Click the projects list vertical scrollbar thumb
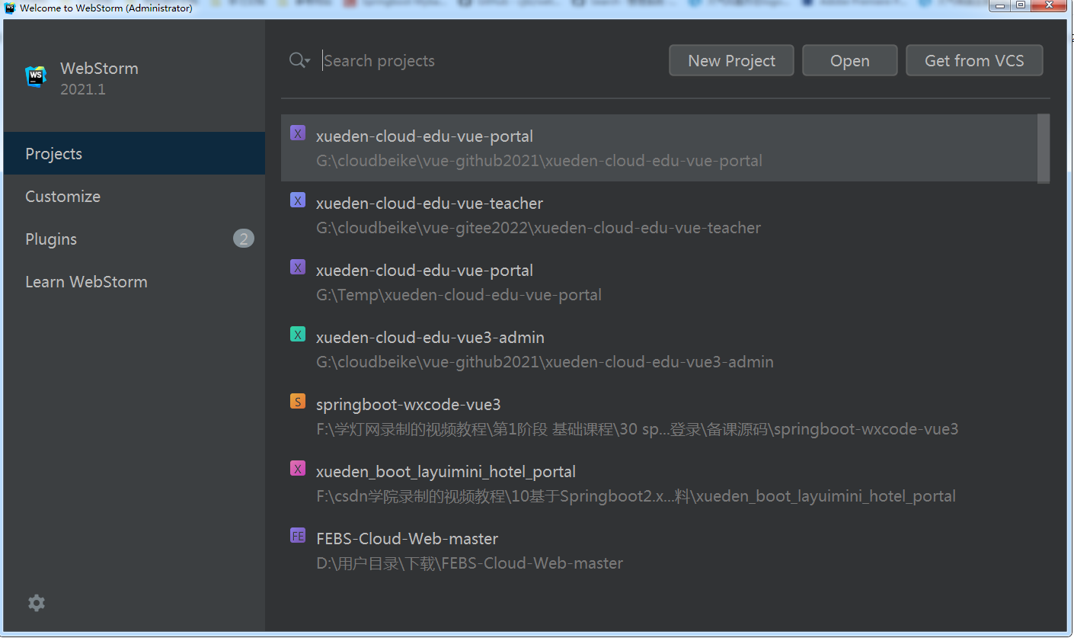The width and height of the screenshot is (1074, 638). tap(1044, 149)
